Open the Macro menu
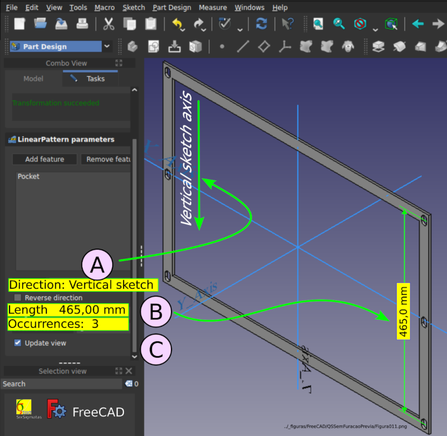Viewport: 447px width, 436px height. click(104, 7)
